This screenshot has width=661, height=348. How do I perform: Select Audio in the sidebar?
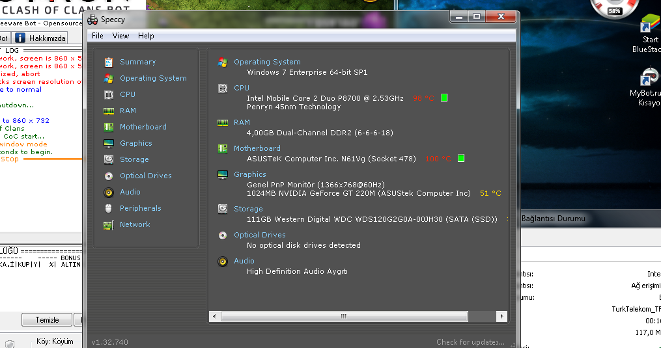130,192
